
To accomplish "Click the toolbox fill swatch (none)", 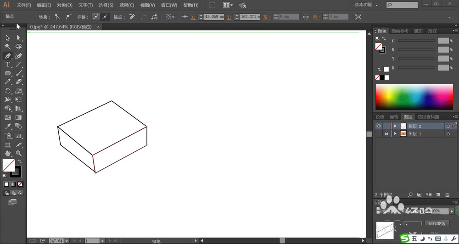I will coord(9,166).
